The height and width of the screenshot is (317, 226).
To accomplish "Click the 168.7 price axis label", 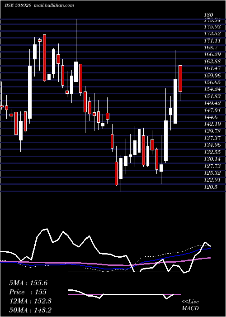I will [x=211, y=48].
